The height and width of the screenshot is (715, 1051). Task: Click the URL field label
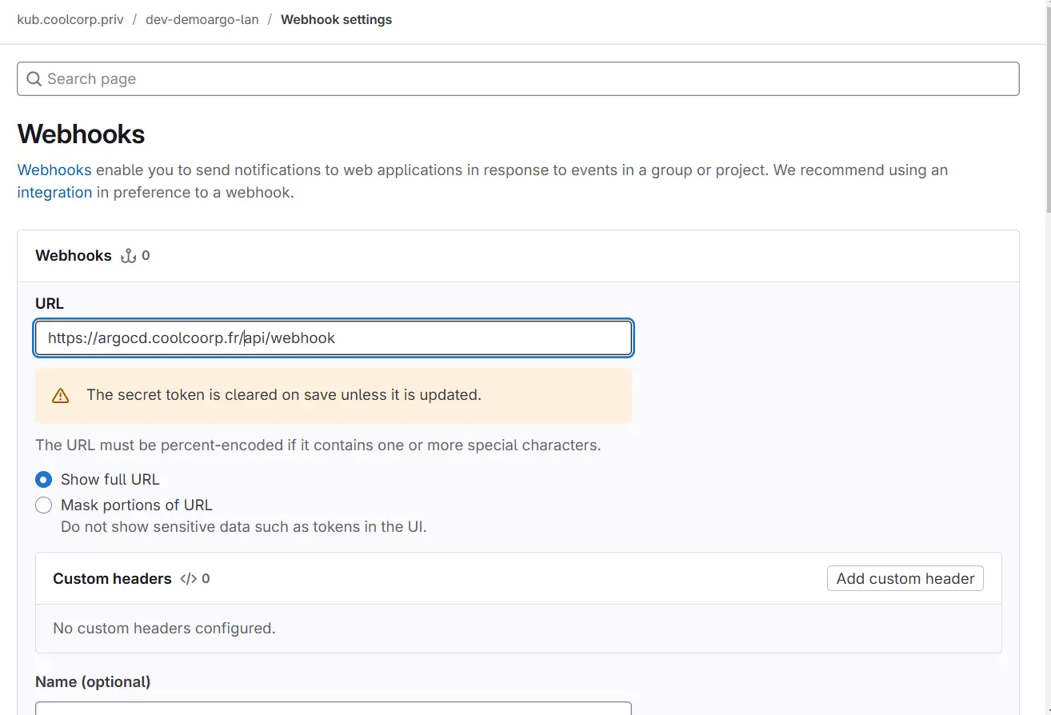pyautogui.click(x=50, y=303)
